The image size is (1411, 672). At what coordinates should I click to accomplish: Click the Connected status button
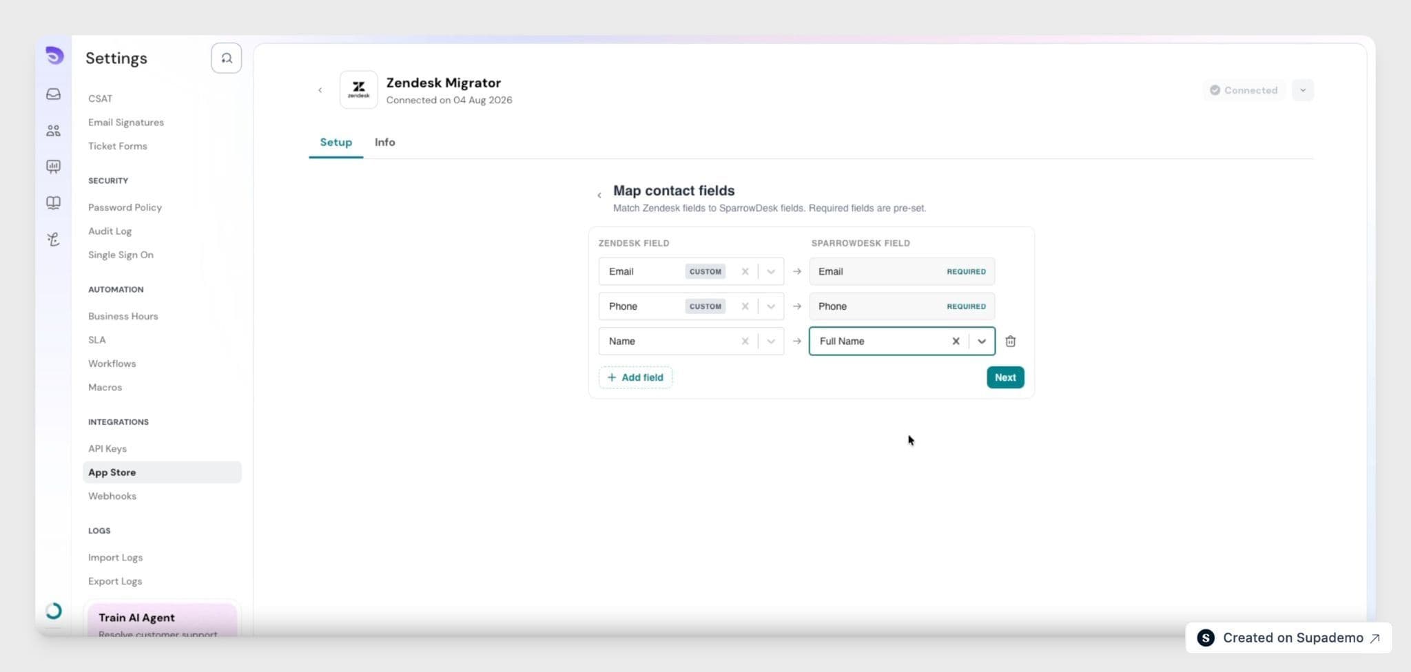[x=1244, y=90]
